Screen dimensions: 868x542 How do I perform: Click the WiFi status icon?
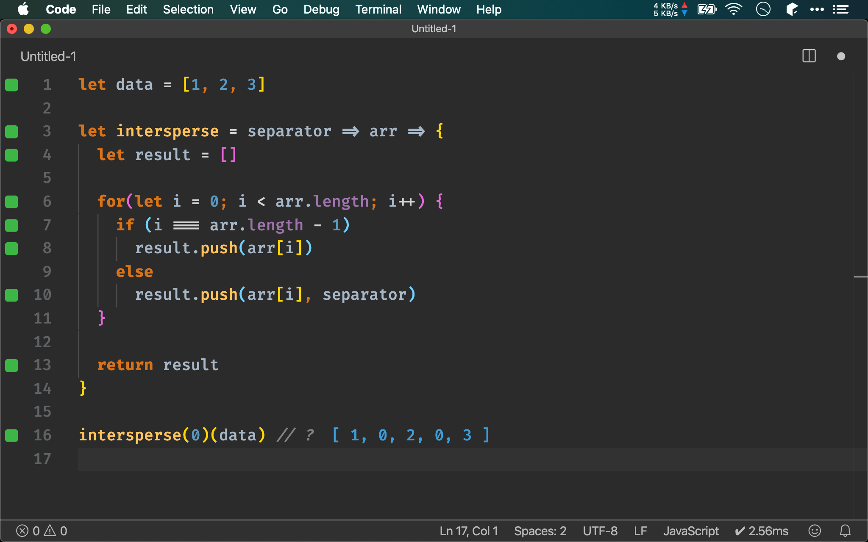pyautogui.click(x=734, y=9)
